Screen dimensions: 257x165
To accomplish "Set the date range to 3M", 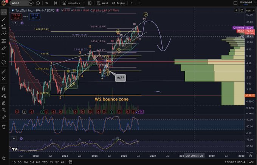I will (x=32, y=162).
